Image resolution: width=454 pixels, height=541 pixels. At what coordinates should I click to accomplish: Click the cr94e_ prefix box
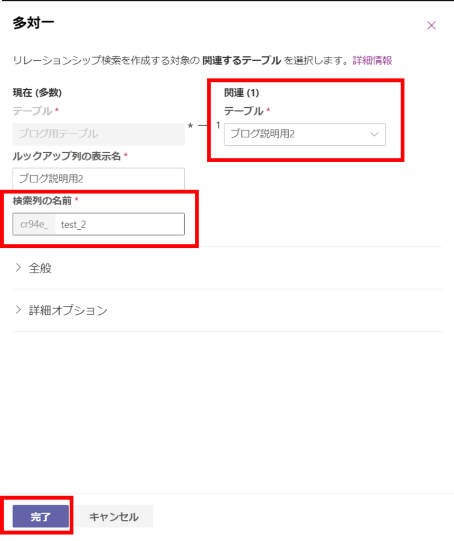pos(34,224)
